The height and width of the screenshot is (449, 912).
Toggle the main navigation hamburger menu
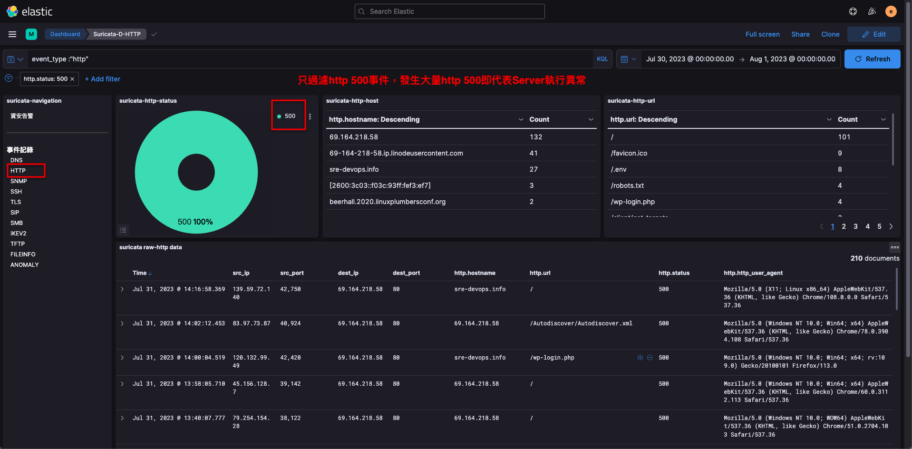tap(12, 34)
